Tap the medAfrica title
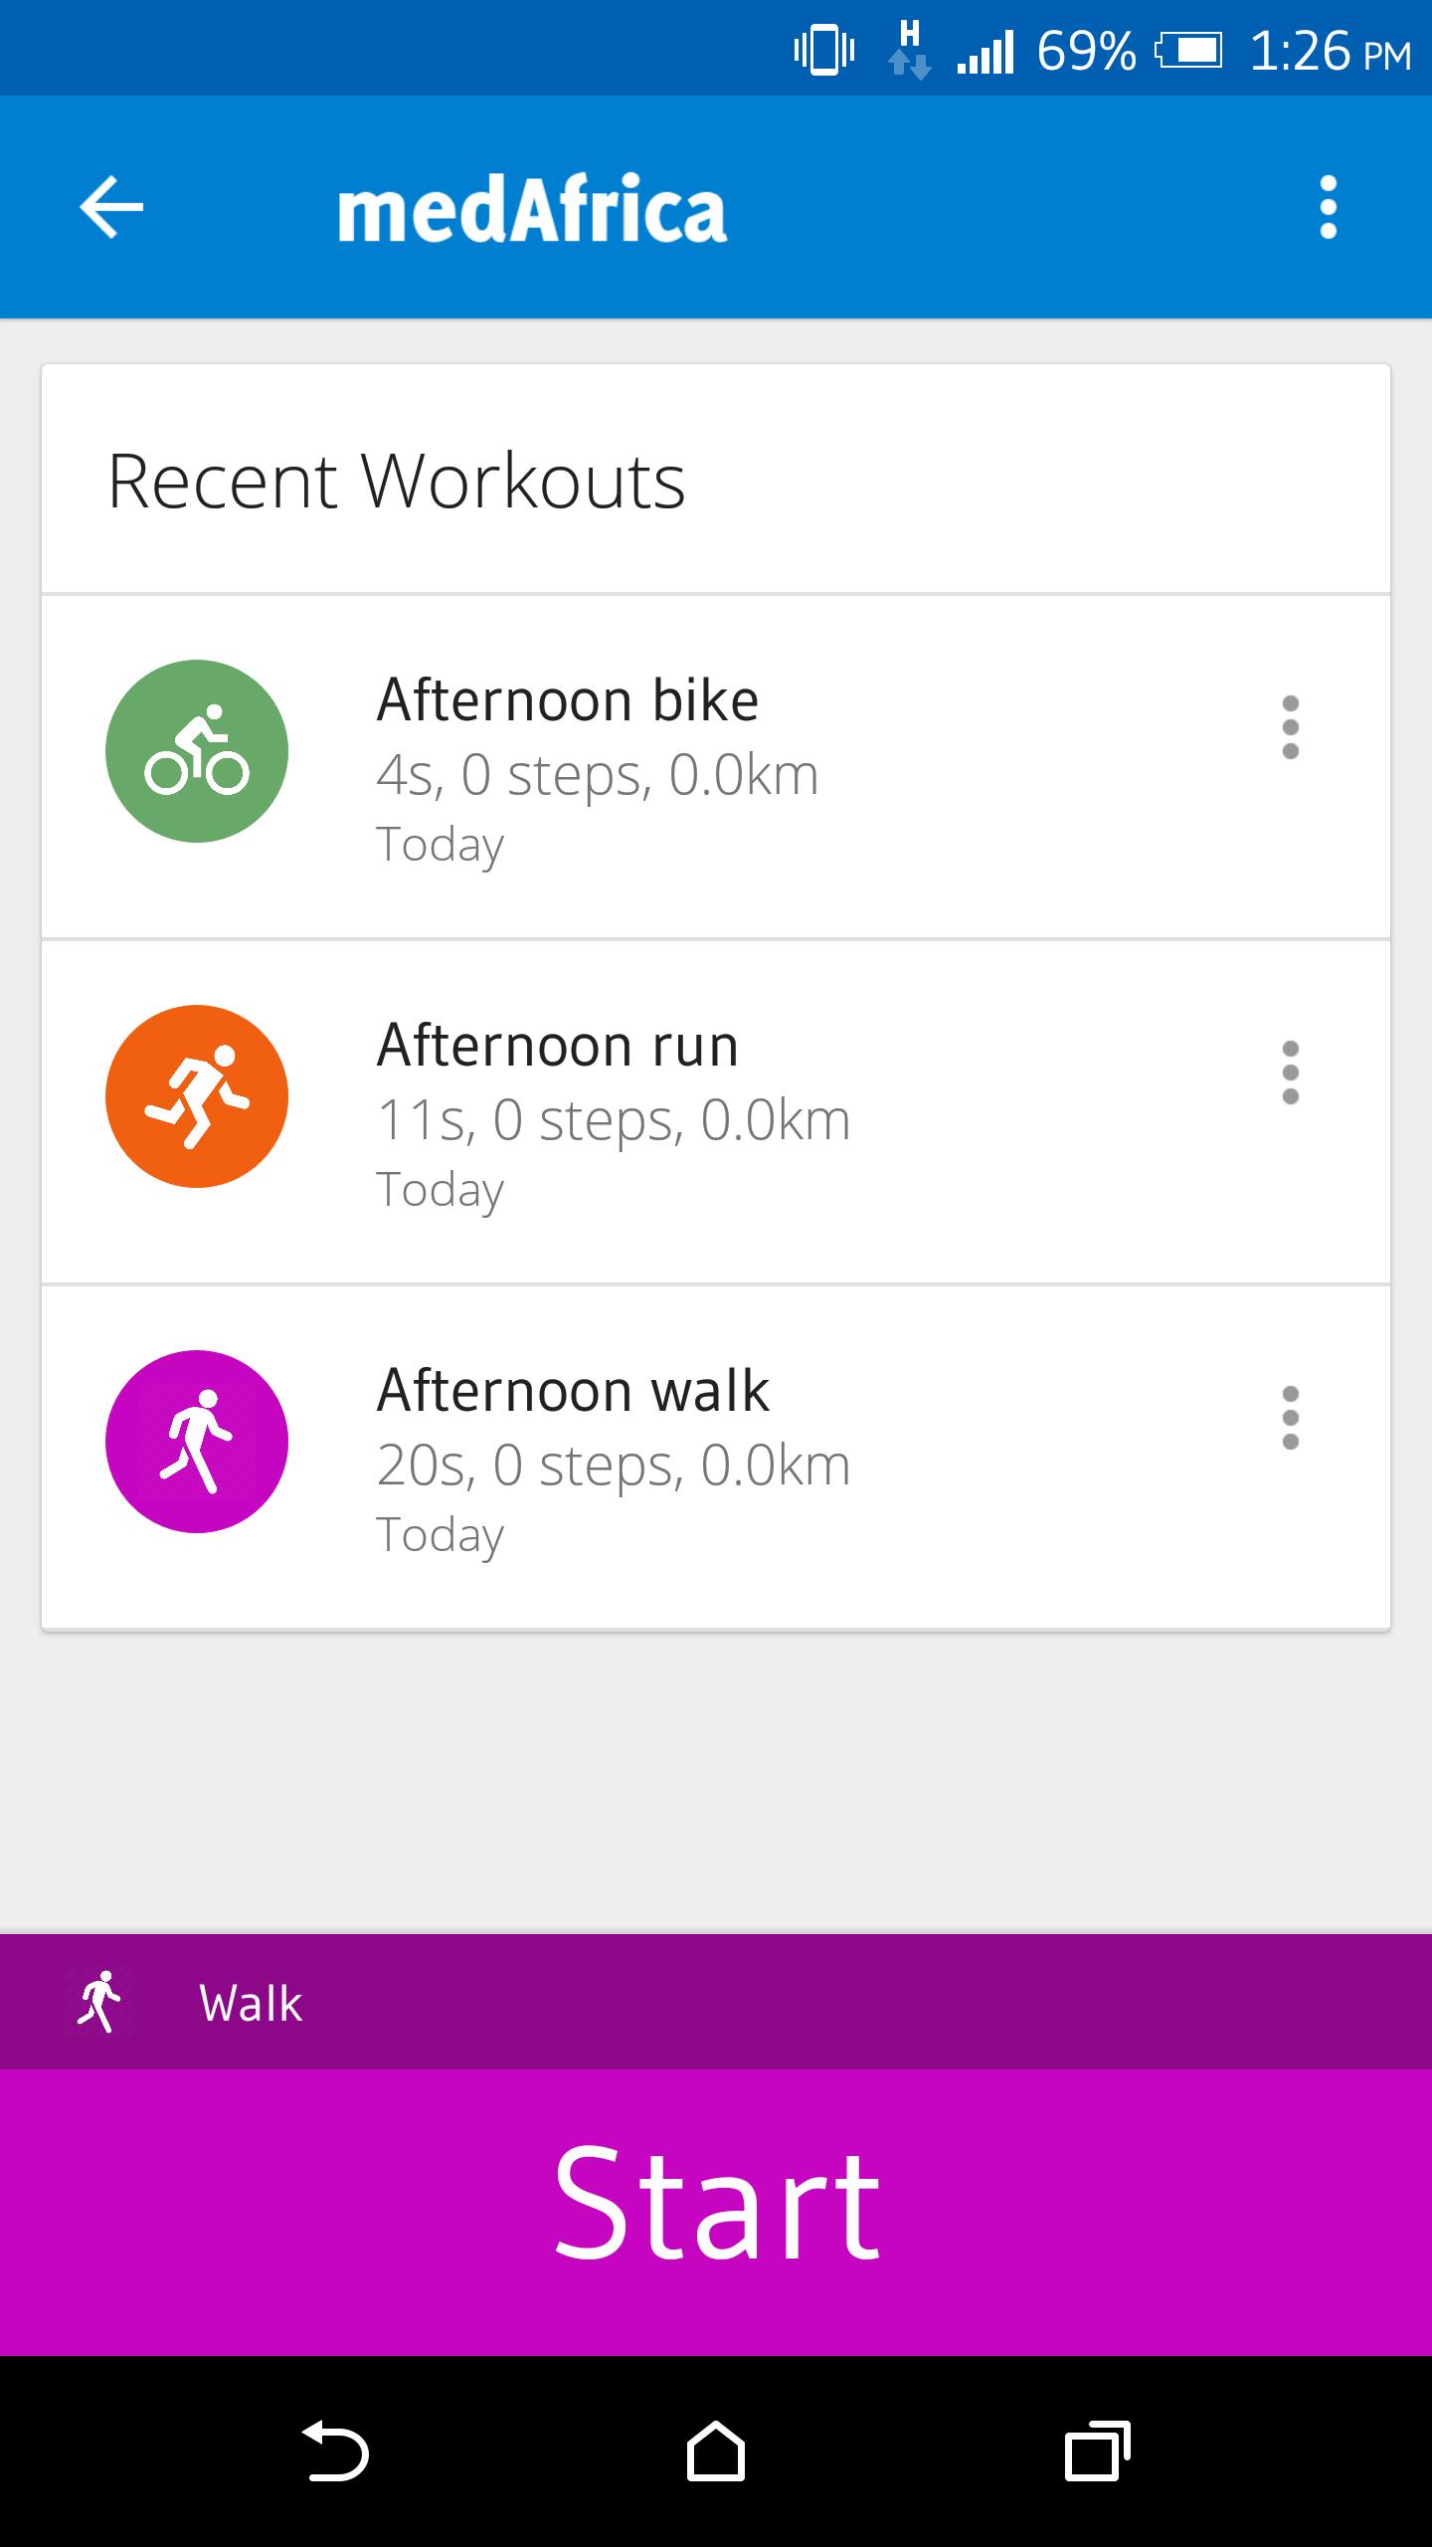This screenshot has width=1432, height=2547. [x=532, y=209]
